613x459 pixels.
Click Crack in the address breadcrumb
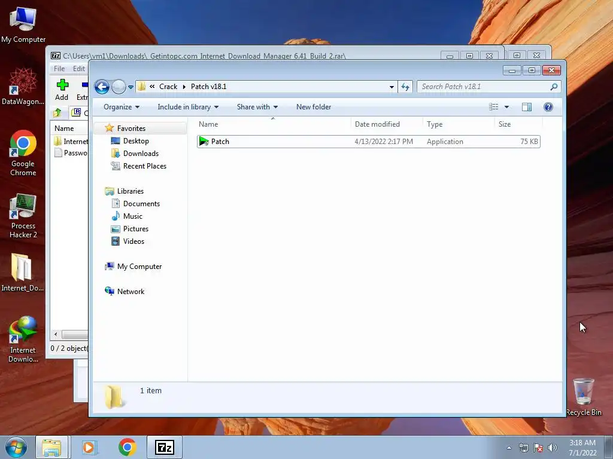pyautogui.click(x=168, y=87)
